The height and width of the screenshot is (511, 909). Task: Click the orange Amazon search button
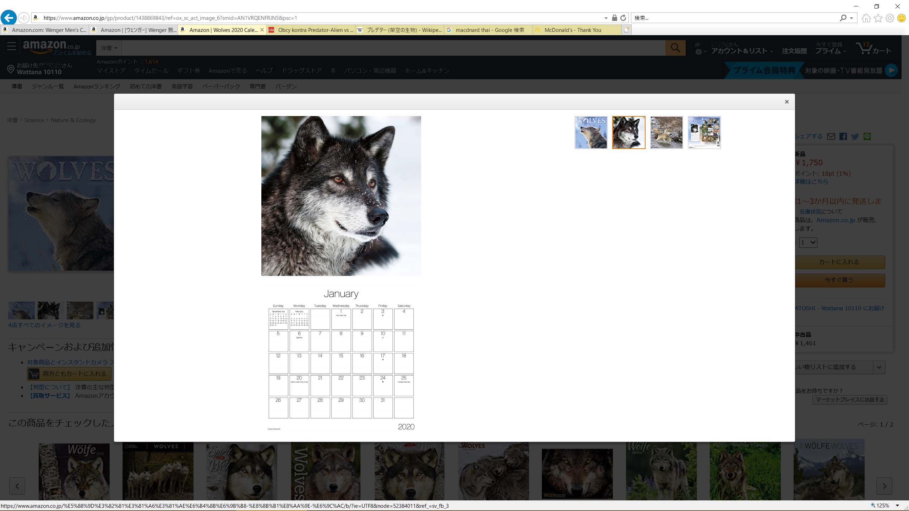click(675, 48)
